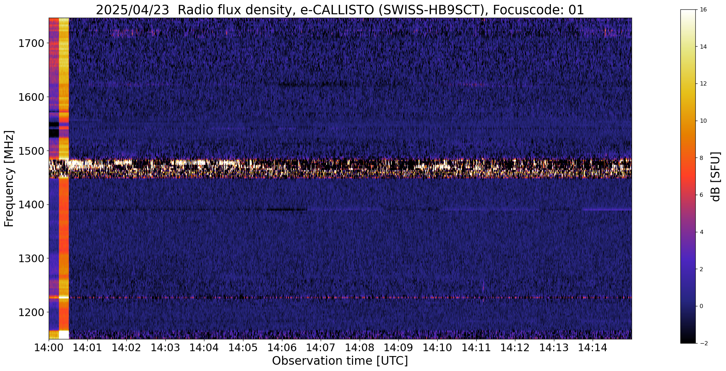Click the 14:09 time tick label

tap(399, 348)
